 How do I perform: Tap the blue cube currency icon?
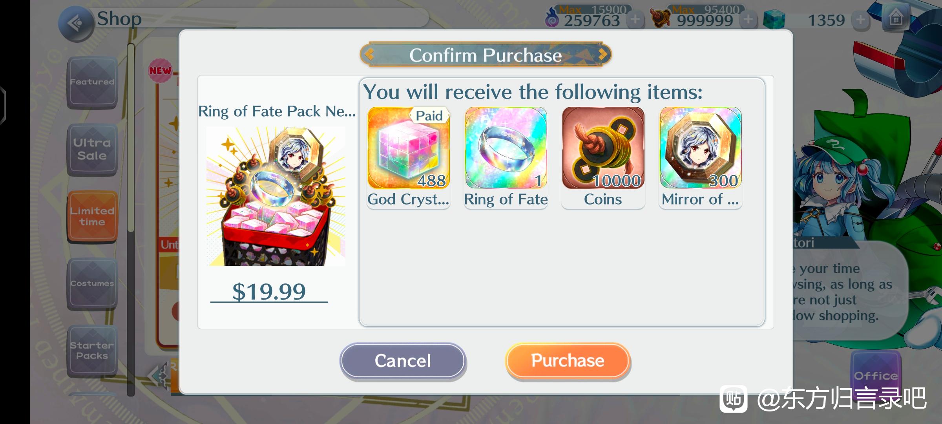point(774,20)
